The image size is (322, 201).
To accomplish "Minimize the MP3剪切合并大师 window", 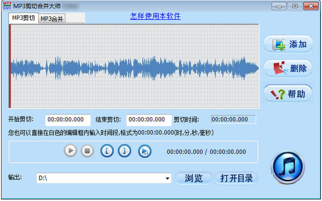I will coord(279,6).
